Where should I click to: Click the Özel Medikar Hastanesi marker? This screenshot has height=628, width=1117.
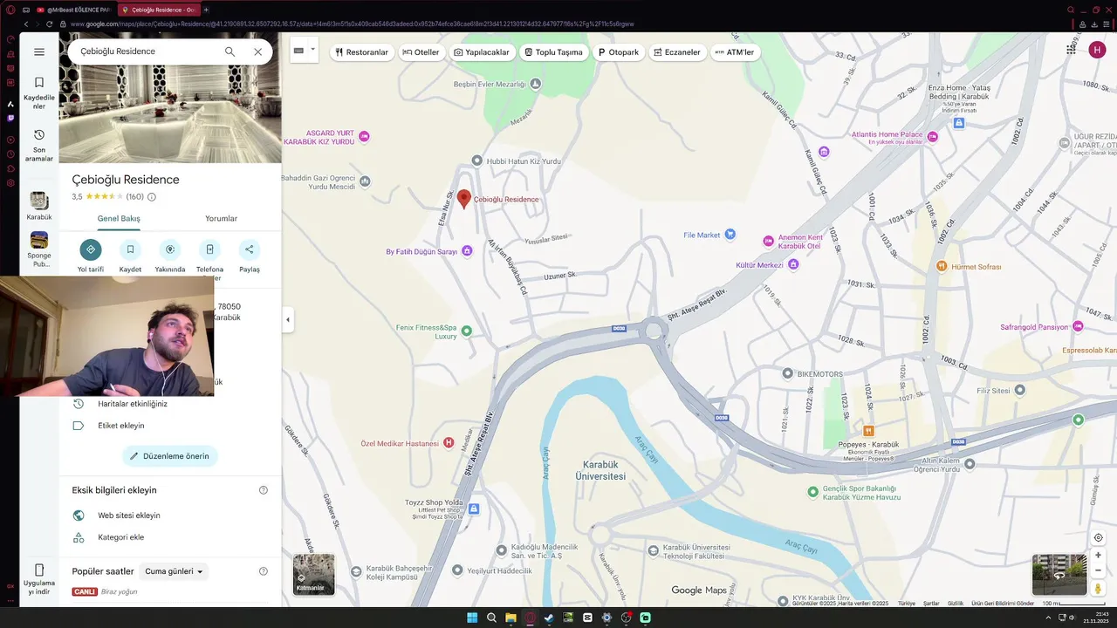pos(449,443)
